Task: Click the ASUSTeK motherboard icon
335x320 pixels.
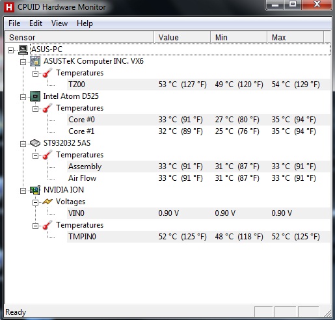Action: coord(35,61)
